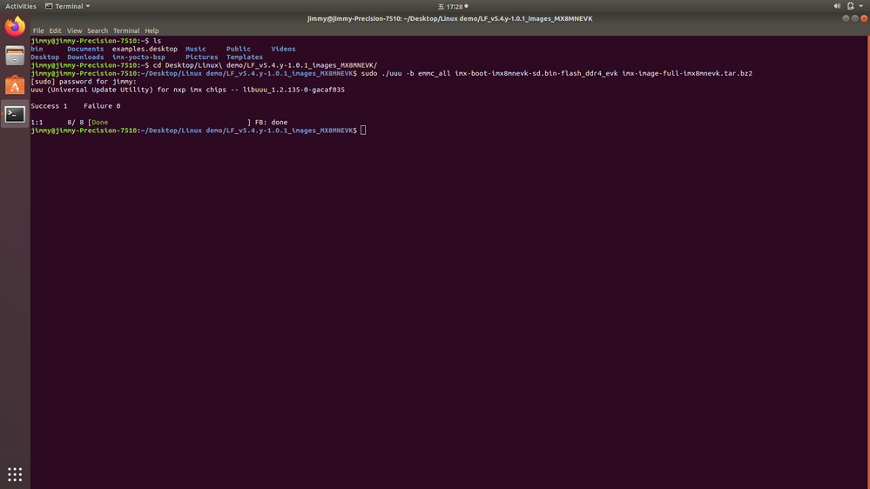Open the Edit menu

pyautogui.click(x=55, y=30)
